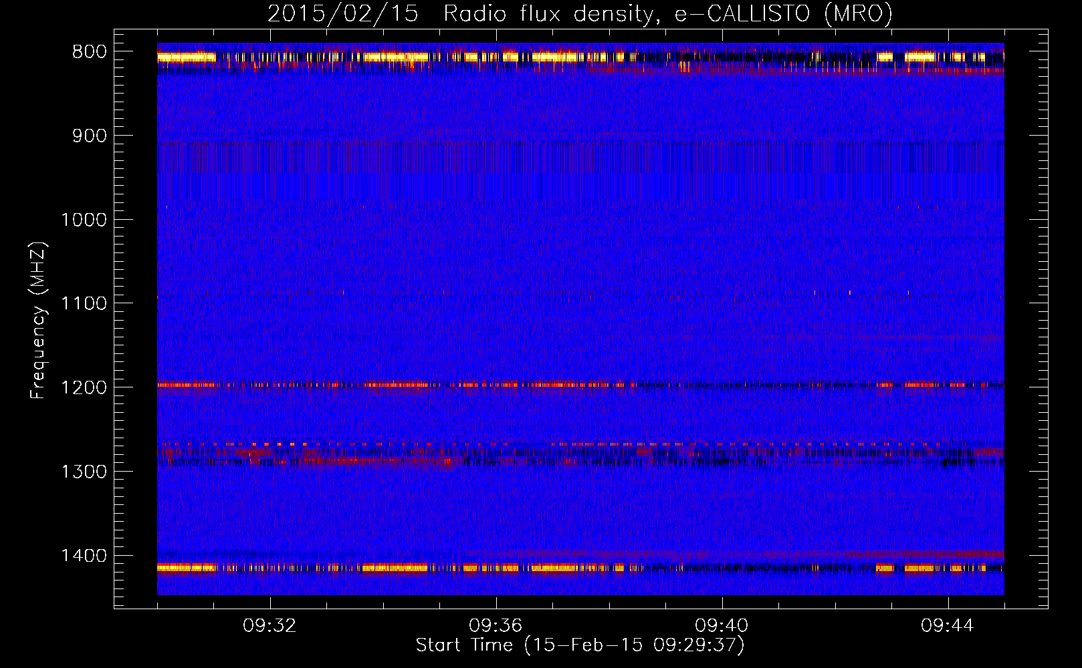Screen dimensions: 1082x668
Task: Click the date "2015/02/15" in the title
Action: click(343, 13)
